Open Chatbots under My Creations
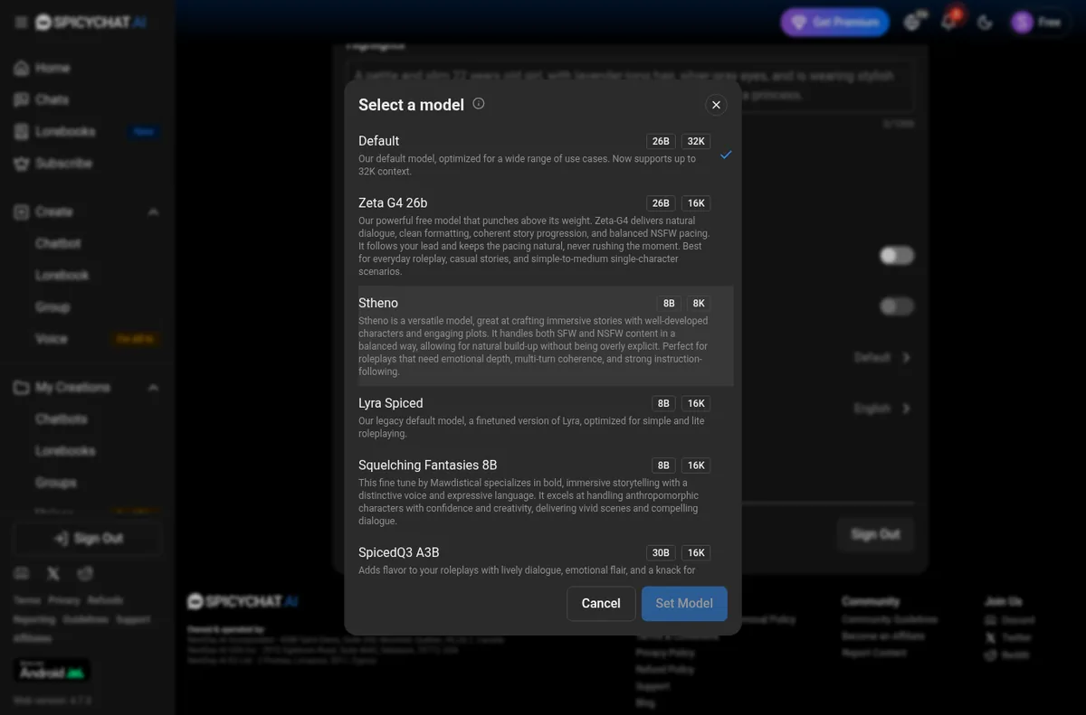Image resolution: width=1086 pixels, height=715 pixels. [62, 419]
